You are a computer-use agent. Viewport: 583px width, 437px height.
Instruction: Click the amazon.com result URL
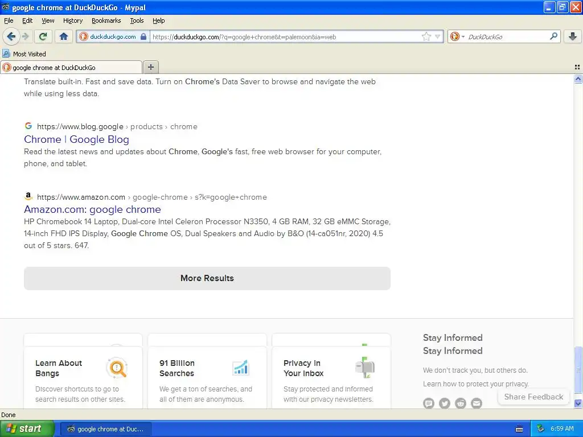pos(151,197)
